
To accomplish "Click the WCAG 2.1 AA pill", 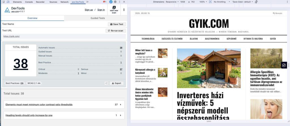I will [34, 83].
